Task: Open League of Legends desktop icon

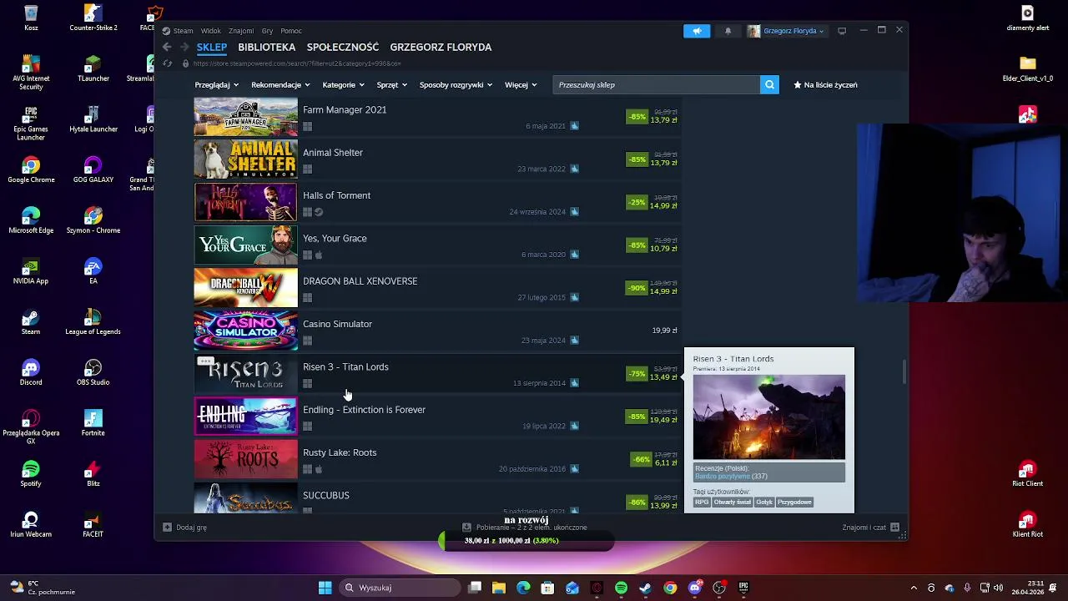Action: (x=93, y=321)
